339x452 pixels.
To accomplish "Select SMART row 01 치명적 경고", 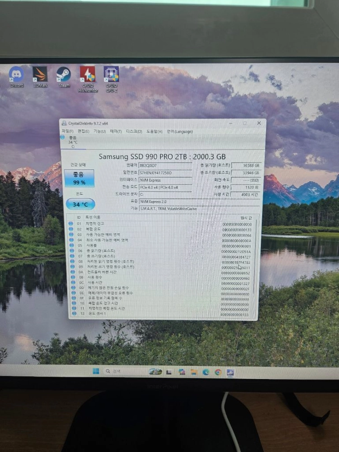I will click(x=161, y=224).
